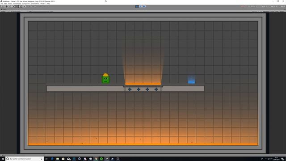Pause the running game

coord(141,7)
